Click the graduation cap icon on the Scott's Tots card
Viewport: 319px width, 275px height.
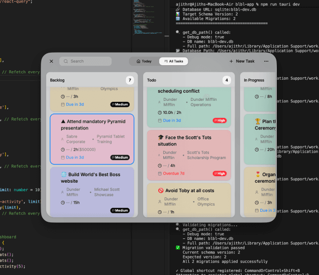[x=161, y=137]
